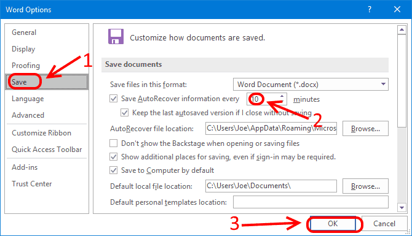The height and width of the screenshot is (236, 412).
Task: Confirm settings with the OK button
Action: [x=333, y=223]
